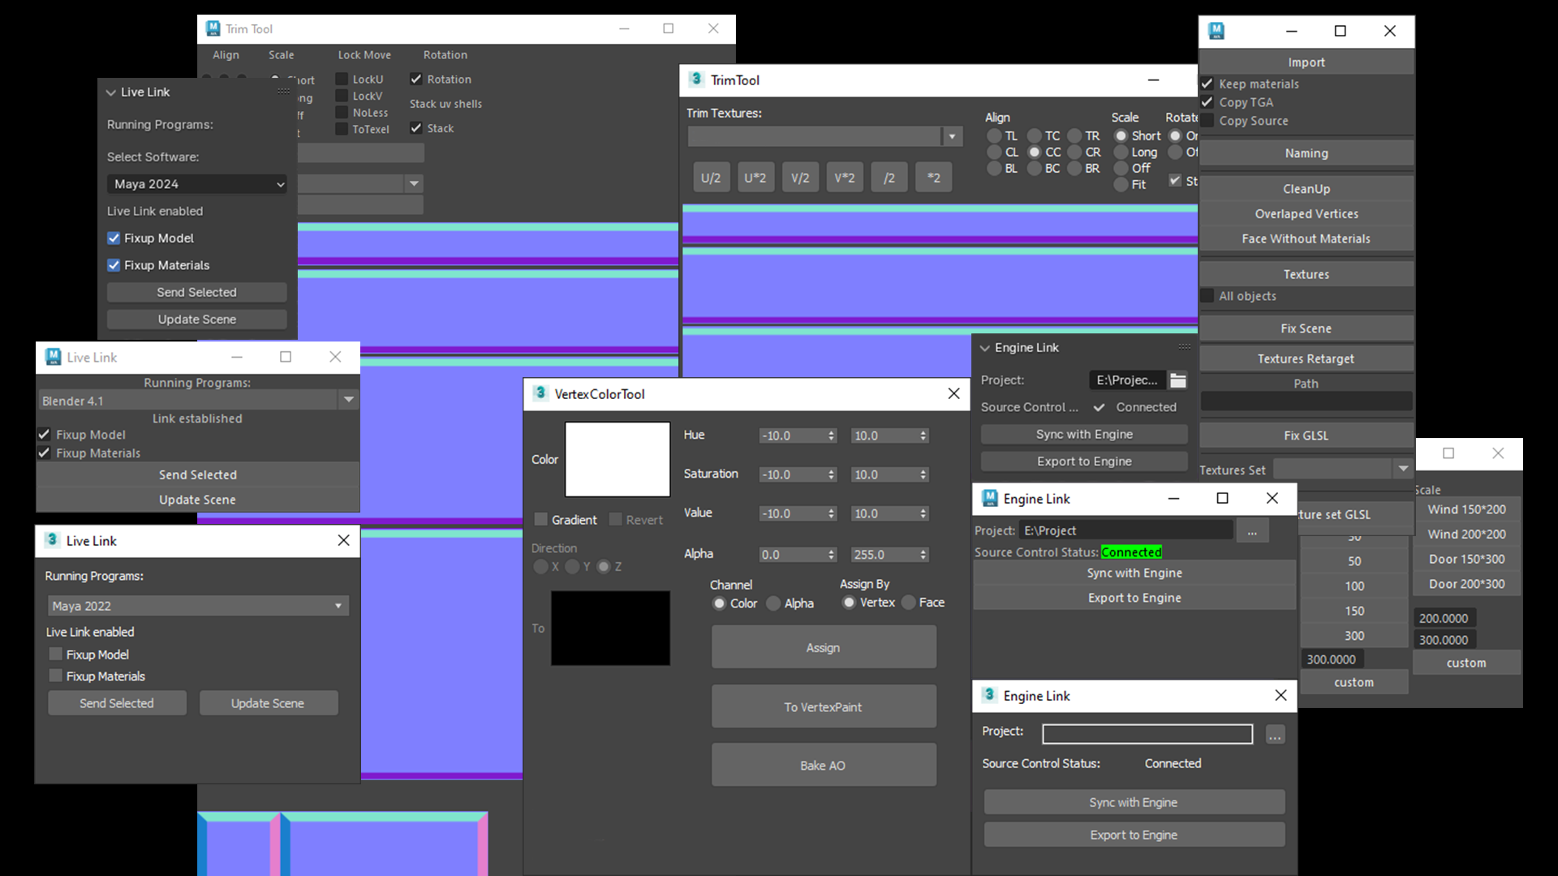The width and height of the screenshot is (1558, 876).
Task: Toggle Fixup Materials in Blender 4.1 Live Link
Action: tap(45, 453)
